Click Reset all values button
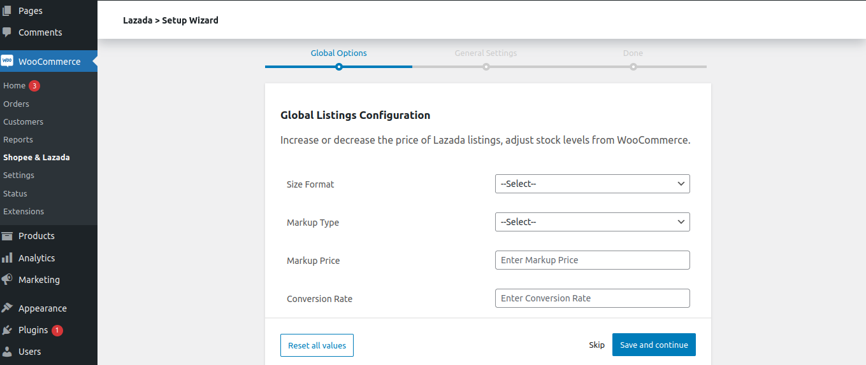 (317, 345)
